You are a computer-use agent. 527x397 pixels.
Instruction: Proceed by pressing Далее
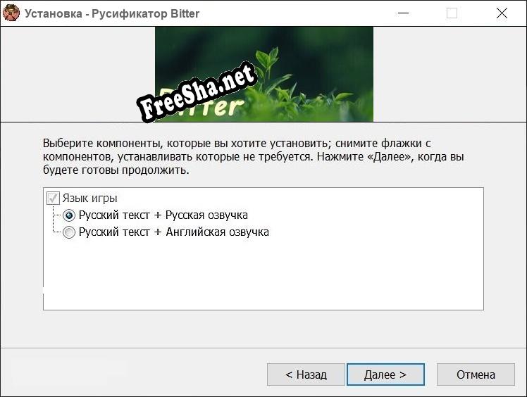pyautogui.click(x=385, y=374)
